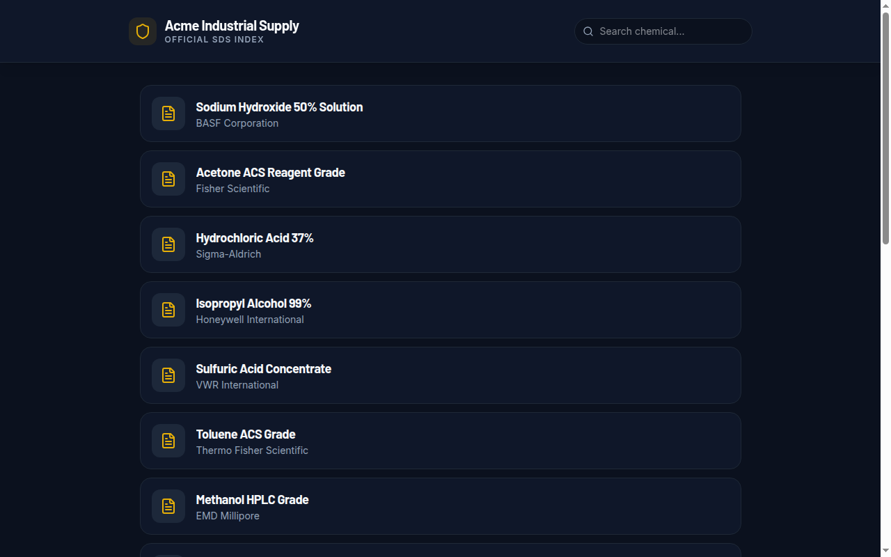Click the Hydrochloric Acid document icon

[168, 244]
